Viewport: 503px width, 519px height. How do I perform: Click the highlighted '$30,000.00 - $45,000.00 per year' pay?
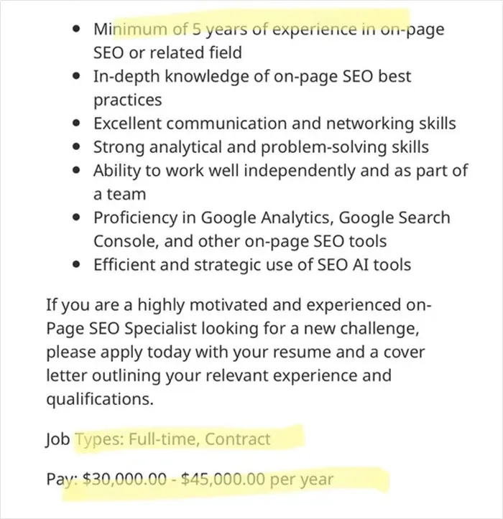point(208,479)
